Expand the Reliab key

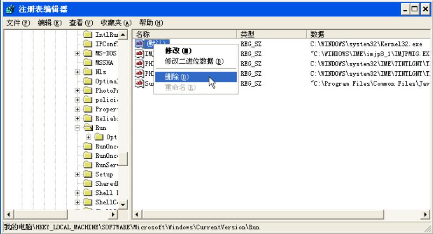pyautogui.click(x=77, y=119)
